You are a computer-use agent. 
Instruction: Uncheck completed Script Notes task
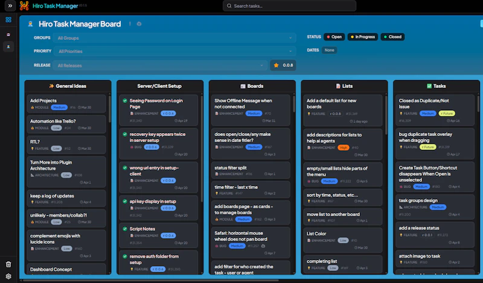125,229
